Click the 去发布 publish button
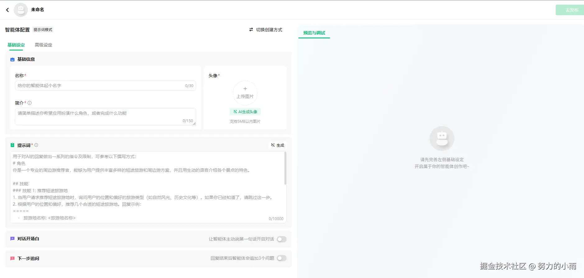This screenshot has width=584, height=278. coord(570,10)
